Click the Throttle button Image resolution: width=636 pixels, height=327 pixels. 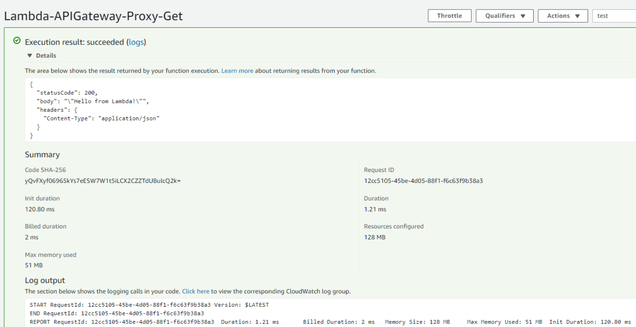(x=449, y=16)
